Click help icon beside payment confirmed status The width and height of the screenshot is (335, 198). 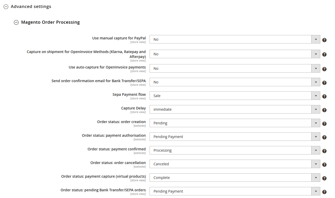pyautogui.click(x=324, y=151)
